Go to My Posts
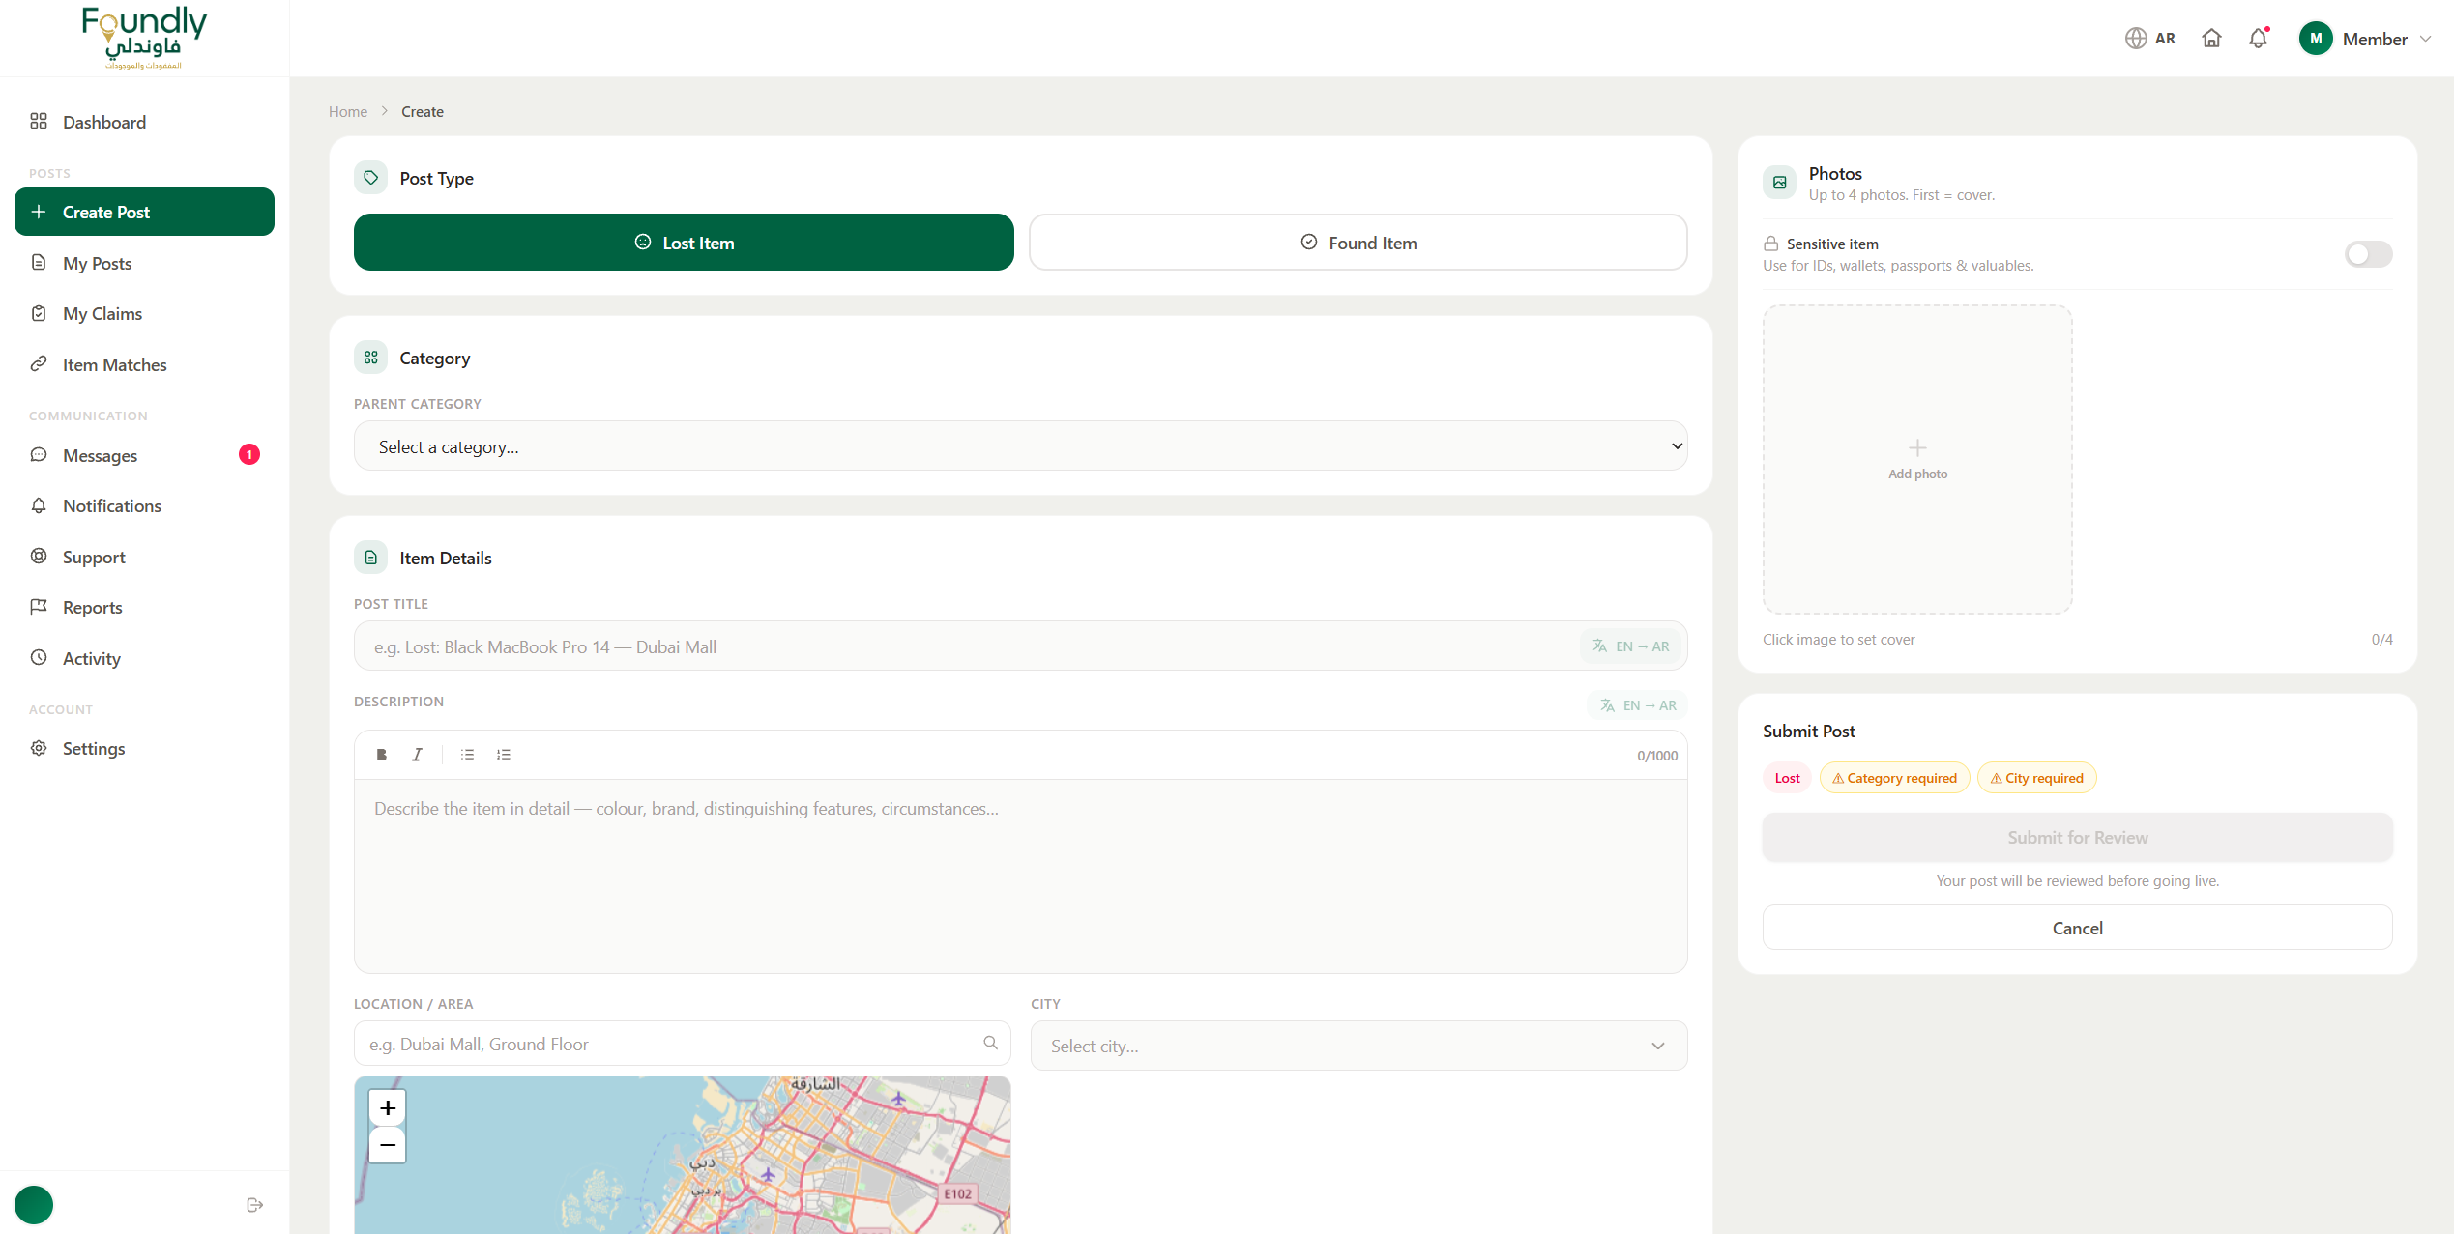 pos(144,263)
